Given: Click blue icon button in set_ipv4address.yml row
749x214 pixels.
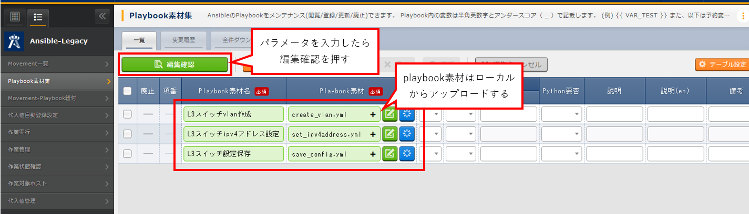Looking at the screenshot, I should tap(407, 134).
